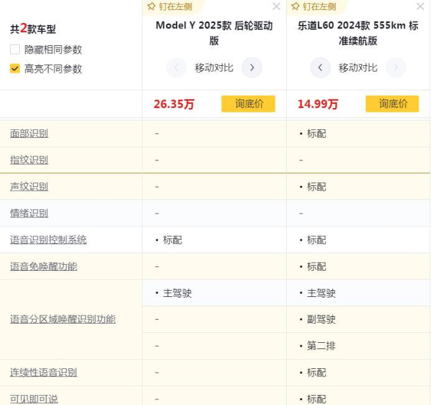Open 语音识别控制系统 parameter link
This screenshot has width=431, height=405.
tap(49, 240)
